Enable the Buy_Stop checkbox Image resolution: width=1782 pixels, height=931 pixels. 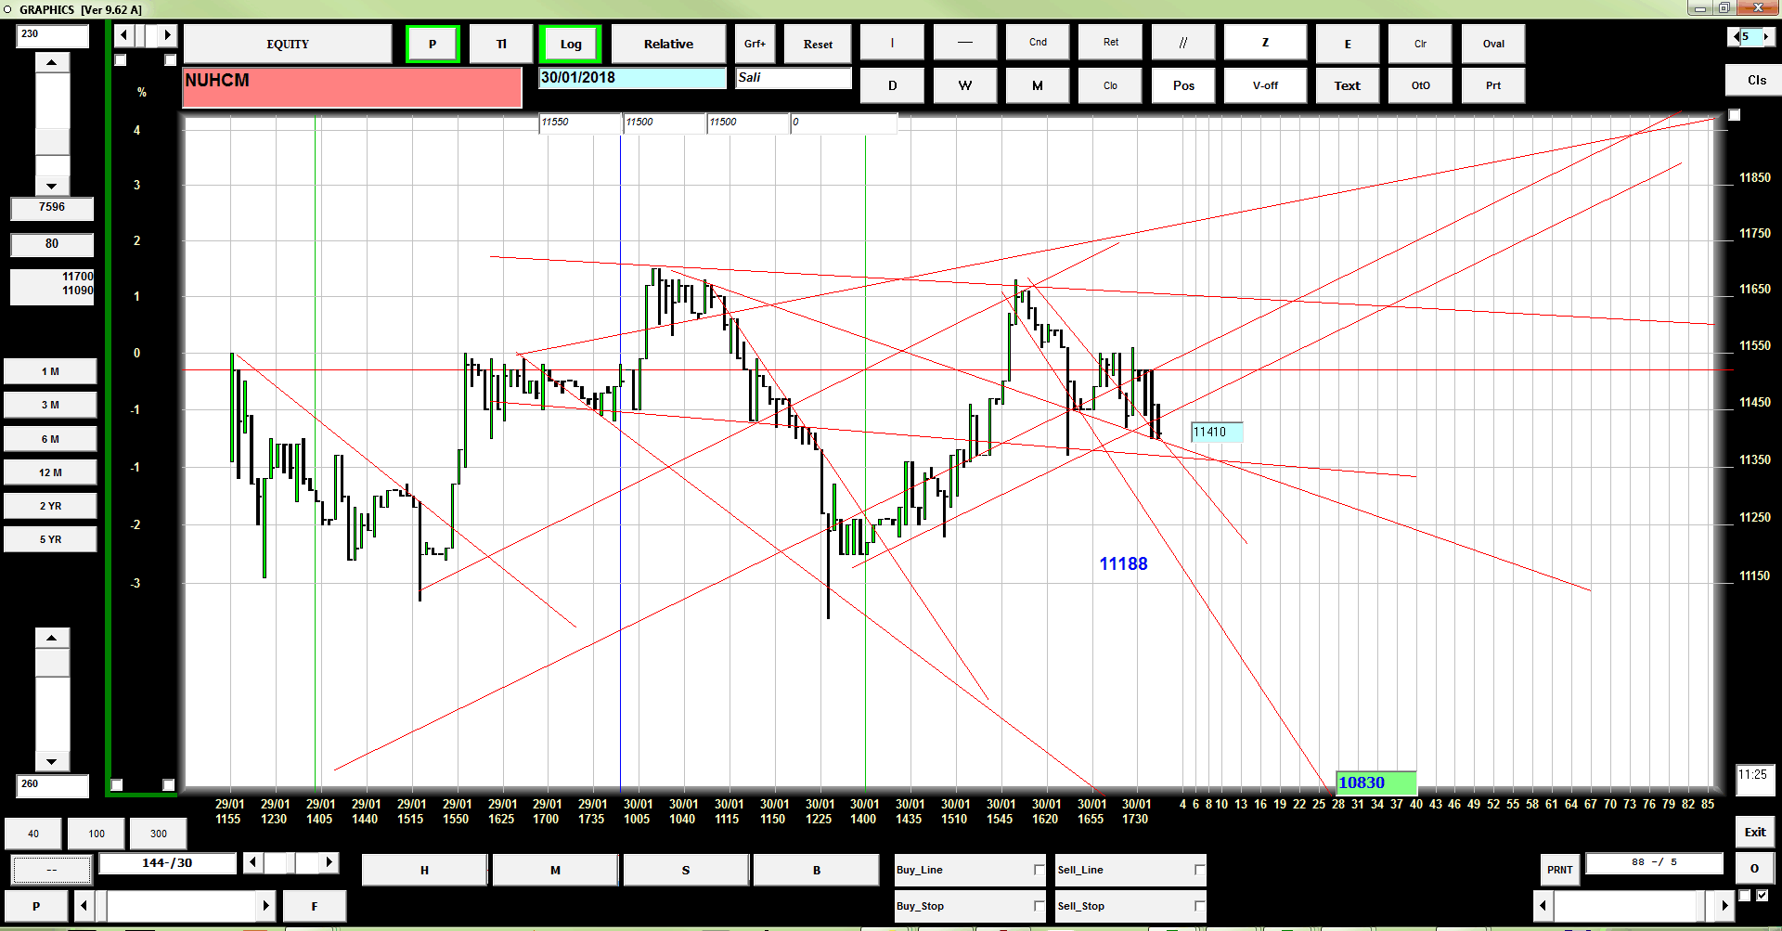1039,906
